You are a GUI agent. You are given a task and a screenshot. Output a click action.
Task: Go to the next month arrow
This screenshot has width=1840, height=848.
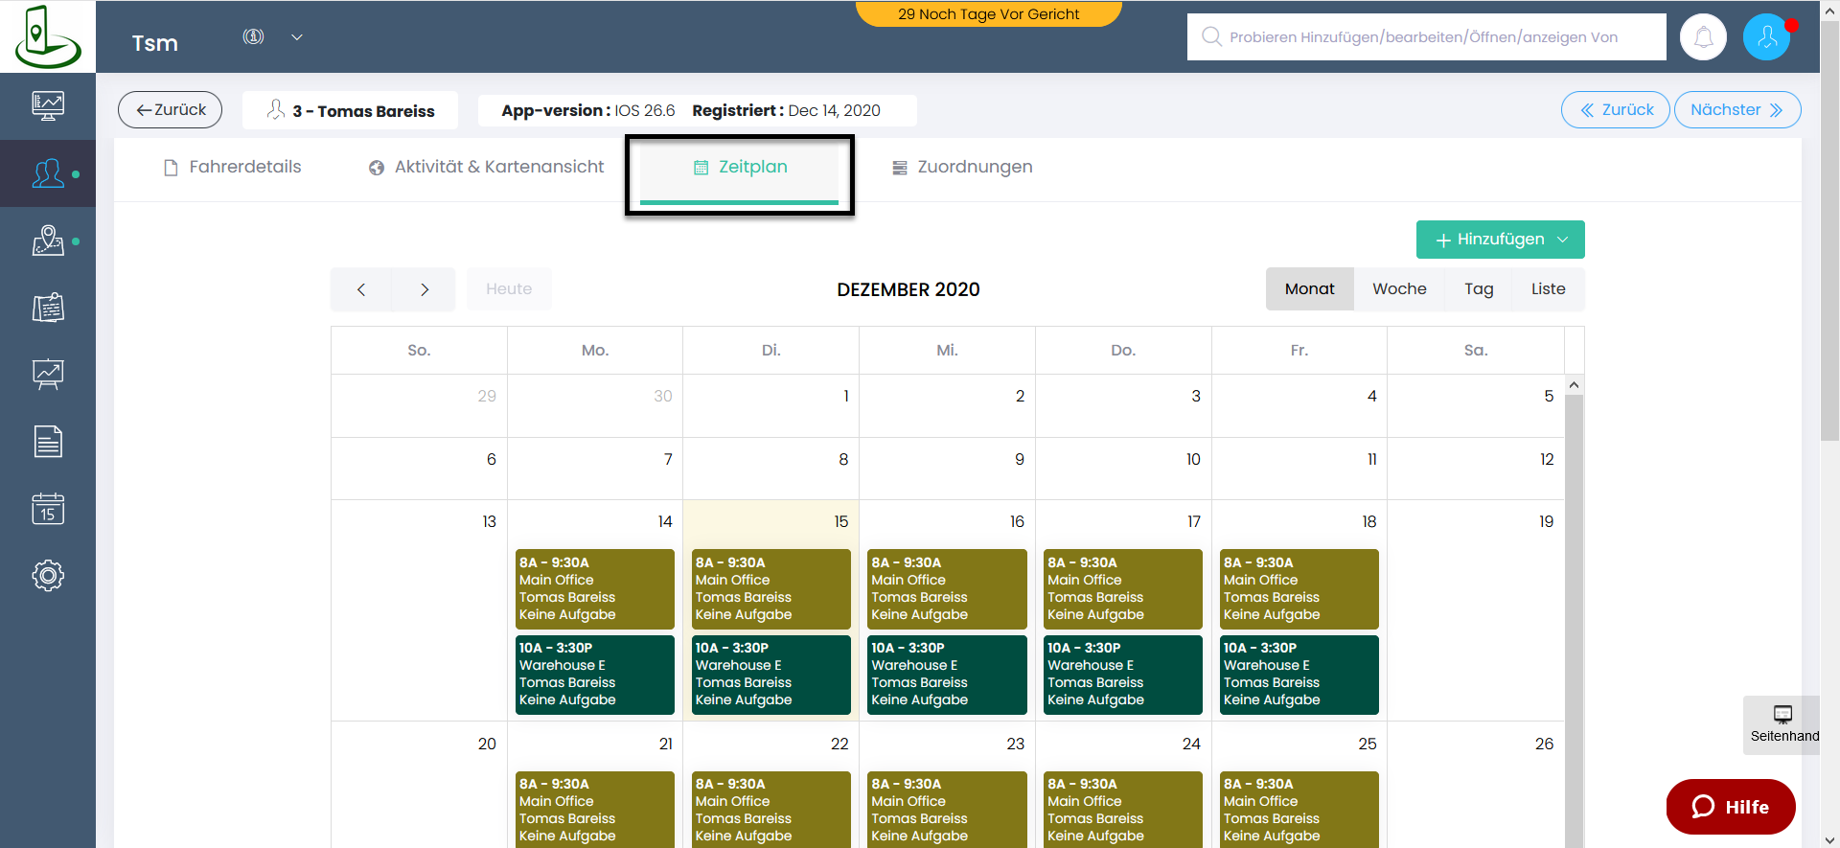coord(425,289)
